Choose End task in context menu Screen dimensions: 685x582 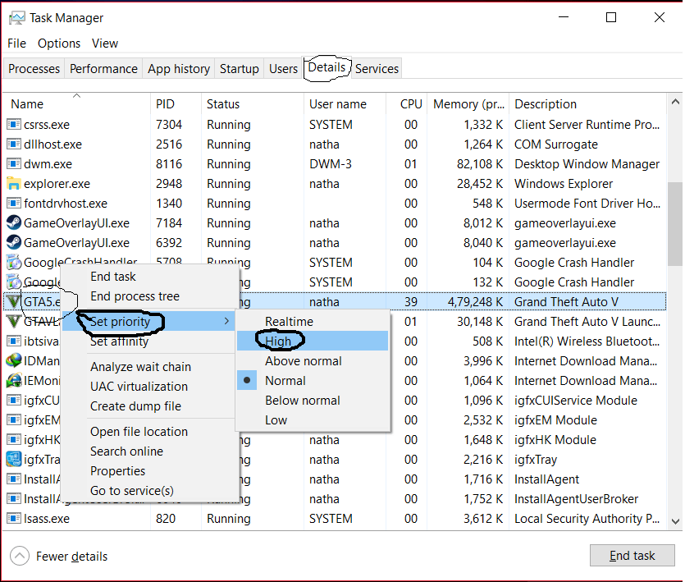click(x=150, y=277)
